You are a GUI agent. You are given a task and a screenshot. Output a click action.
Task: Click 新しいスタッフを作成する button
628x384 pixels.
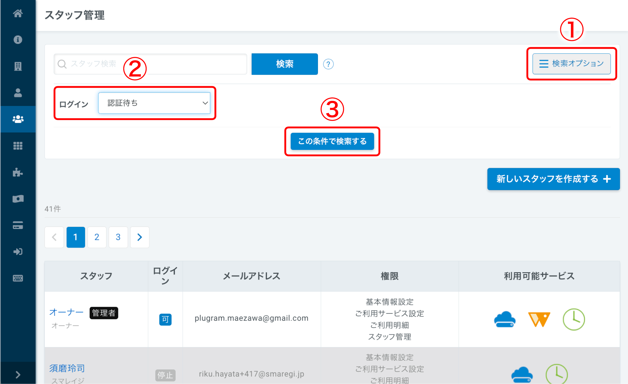pyautogui.click(x=553, y=179)
